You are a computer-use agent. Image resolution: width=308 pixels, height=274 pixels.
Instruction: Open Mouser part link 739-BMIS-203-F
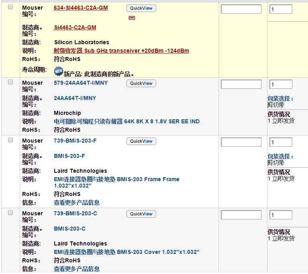pyautogui.click(x=75, y=141)
